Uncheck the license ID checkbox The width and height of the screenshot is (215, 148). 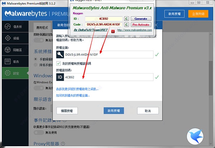[x=58, y=63]
